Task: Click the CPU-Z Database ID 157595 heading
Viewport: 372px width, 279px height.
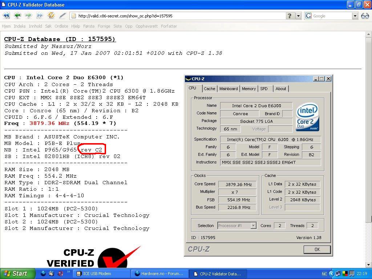Action: [x=60, y=39]
